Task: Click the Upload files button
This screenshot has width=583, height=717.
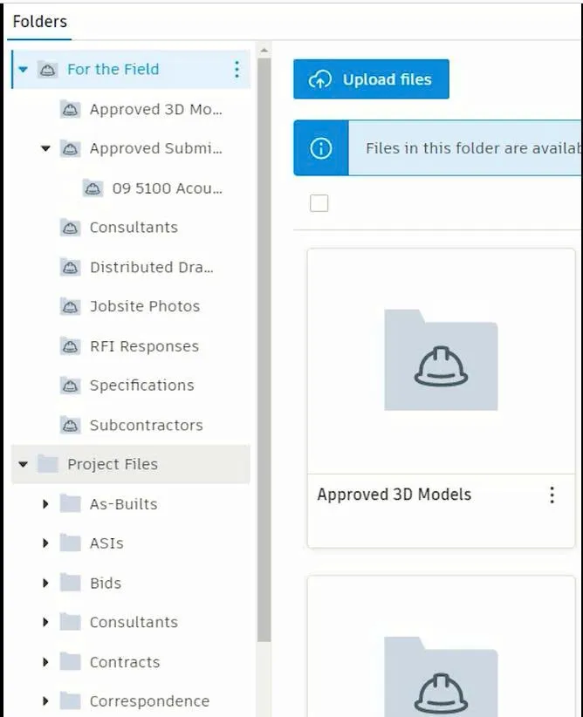Action: 371,79
